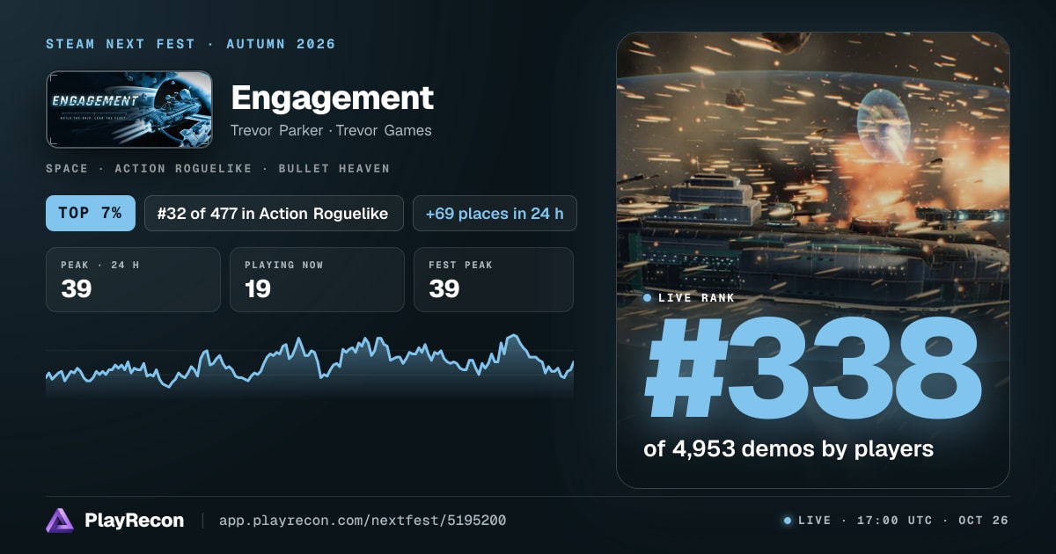The height and width of the screenshot is (554, 1056).
Task: Click the +69 places in 24 h pill
Action: (495, 213)
